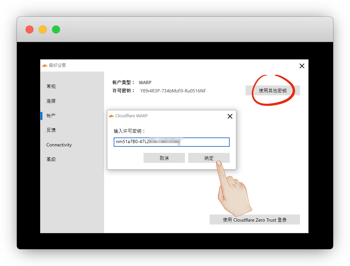Click the red close window dot
This screenshot has width=350, height=266.
(x=29, y=29)
